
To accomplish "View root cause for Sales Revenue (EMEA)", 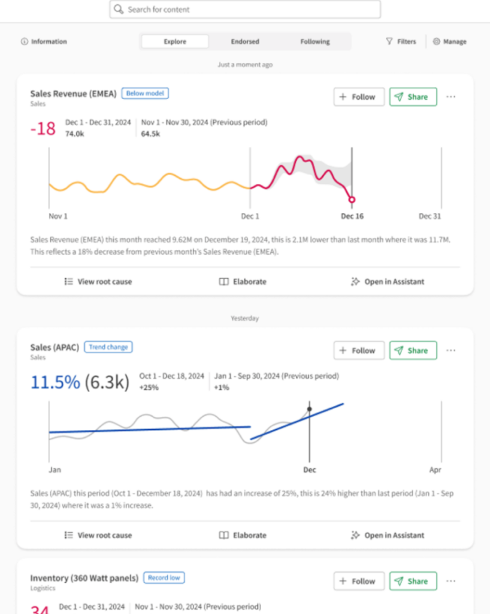I will pos(98,282).
